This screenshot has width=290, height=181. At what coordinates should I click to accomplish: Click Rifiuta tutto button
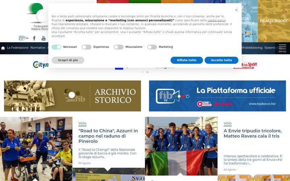point(186,60)
